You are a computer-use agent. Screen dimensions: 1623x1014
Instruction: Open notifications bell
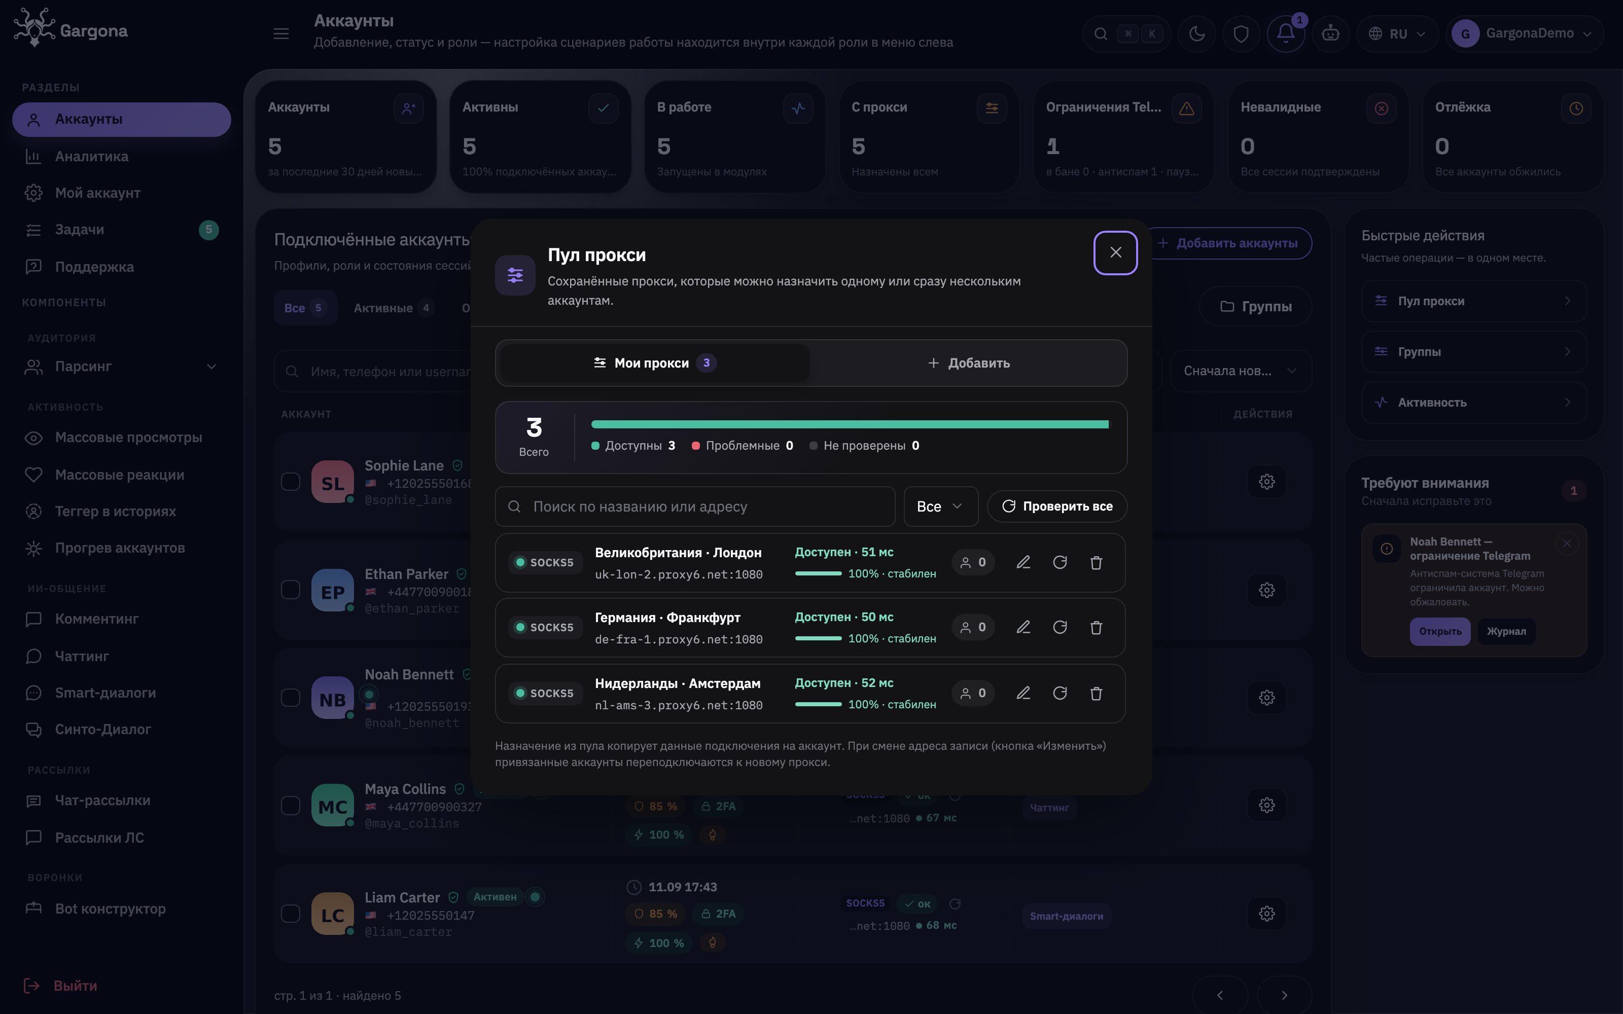(1286, 33)
